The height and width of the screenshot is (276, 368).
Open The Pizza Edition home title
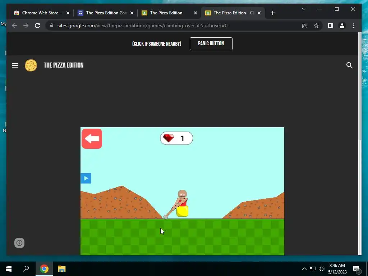64,65
